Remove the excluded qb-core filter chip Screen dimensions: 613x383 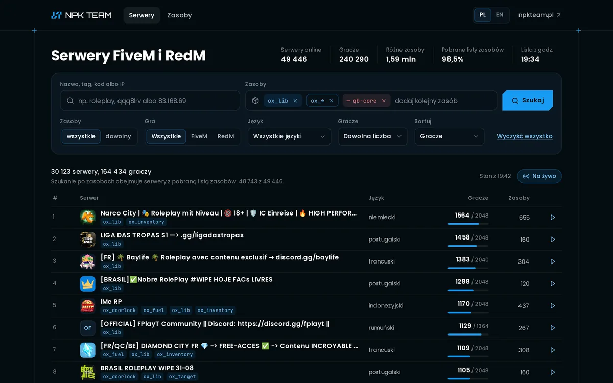pos(383,101)
